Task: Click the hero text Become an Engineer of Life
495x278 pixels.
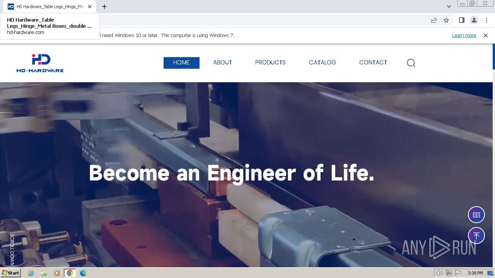Action: (232, 173)
